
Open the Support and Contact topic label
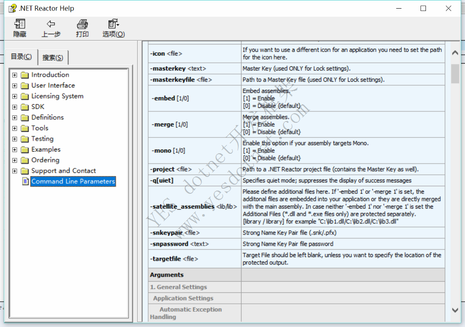64,171
